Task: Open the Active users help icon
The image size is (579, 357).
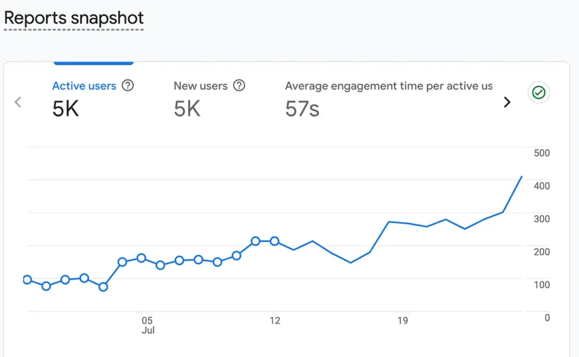Action: (x=128, y=85)
